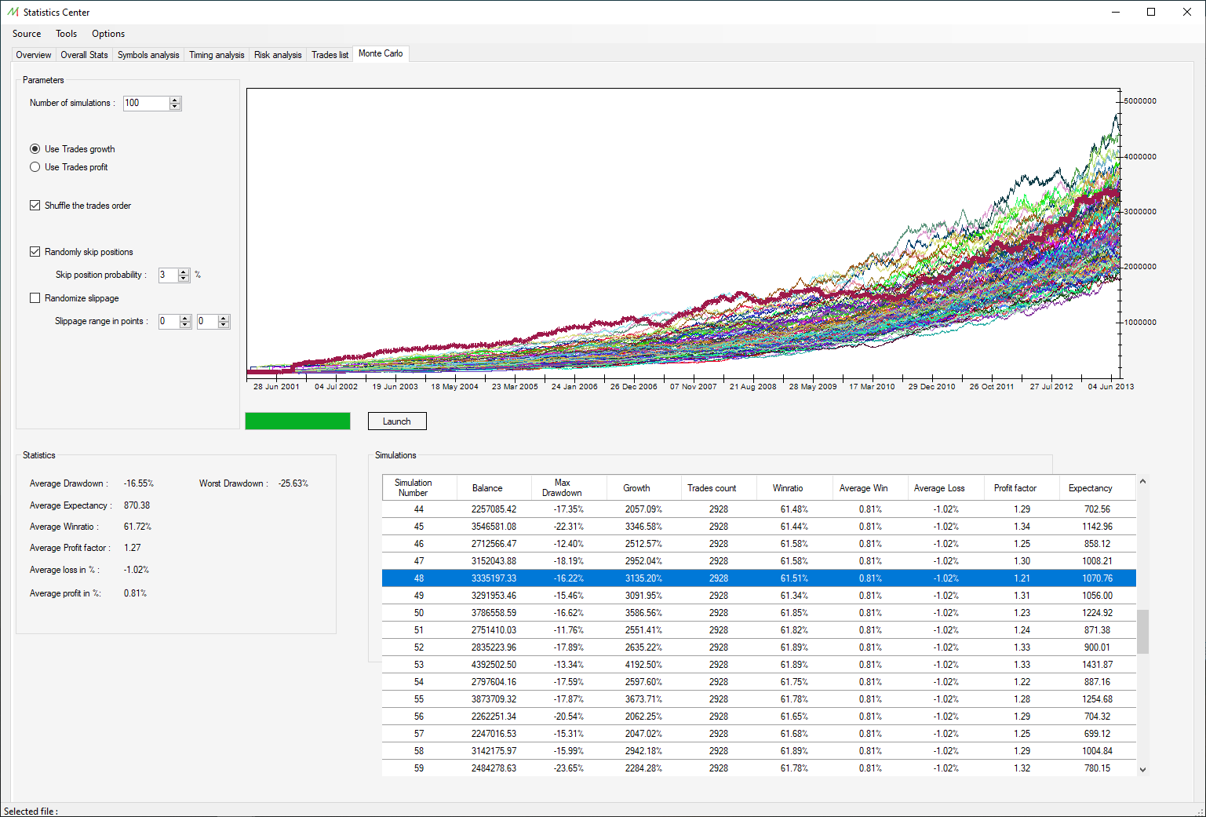Image resolution: width=1206 pixels, height=817 pixels.
Task: Sort by Expectancy column header
Action: [x=1097, y=487]
